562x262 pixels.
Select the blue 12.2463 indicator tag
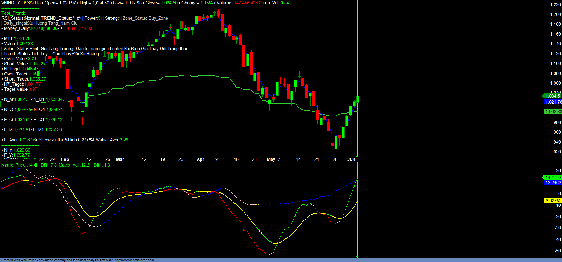click(x=553, y=183)
